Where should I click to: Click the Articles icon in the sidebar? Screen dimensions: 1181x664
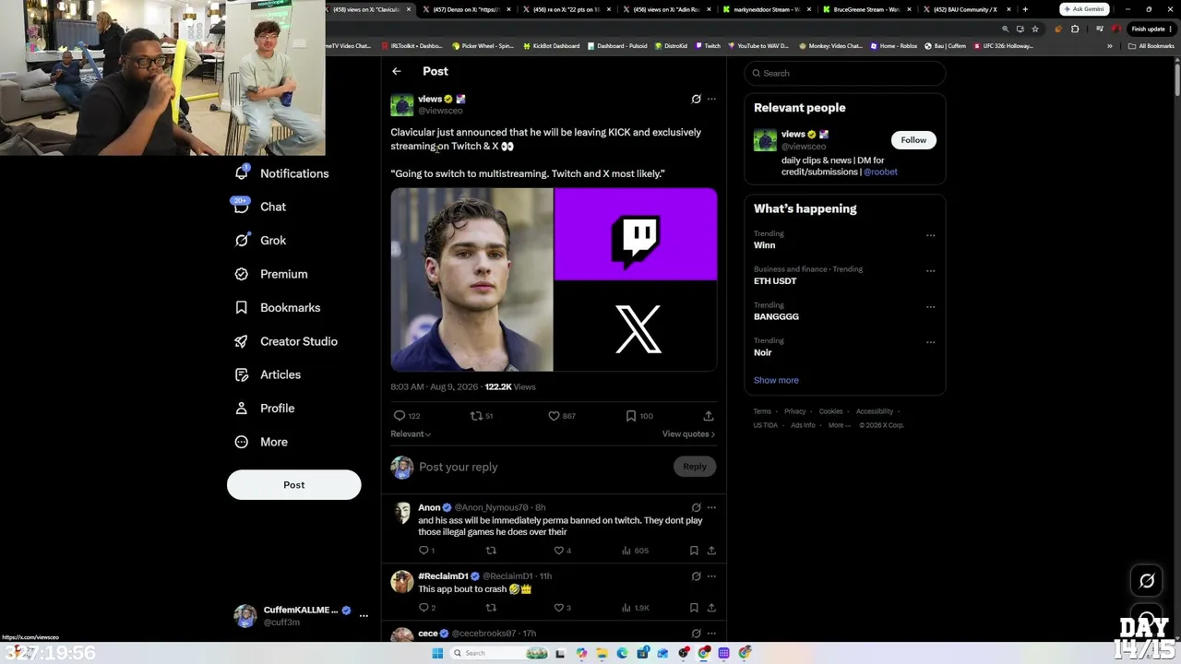click(x=242, y=374)
